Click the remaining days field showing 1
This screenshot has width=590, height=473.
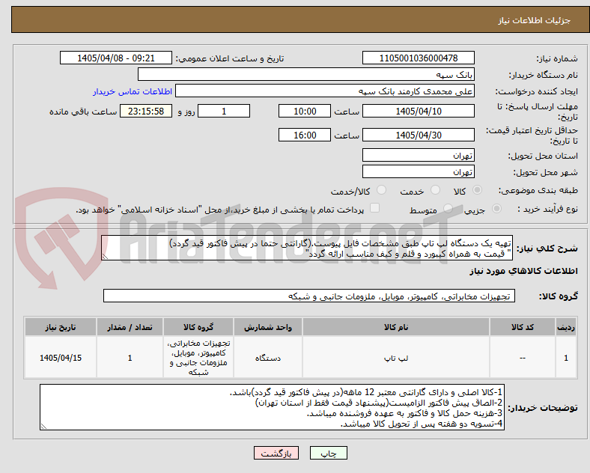(224, 112)
